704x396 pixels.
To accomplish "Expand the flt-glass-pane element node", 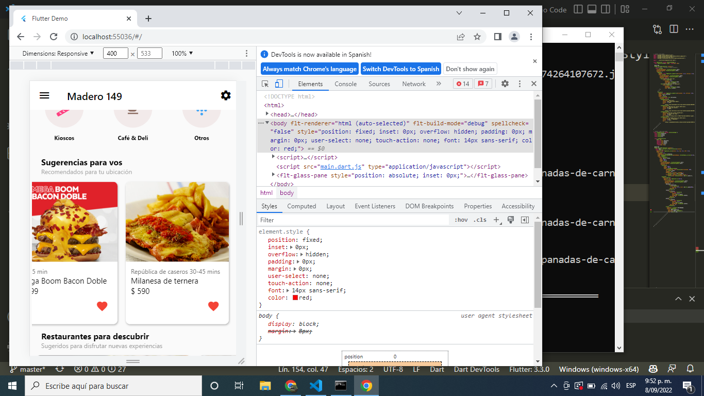I will click(273, 175).
